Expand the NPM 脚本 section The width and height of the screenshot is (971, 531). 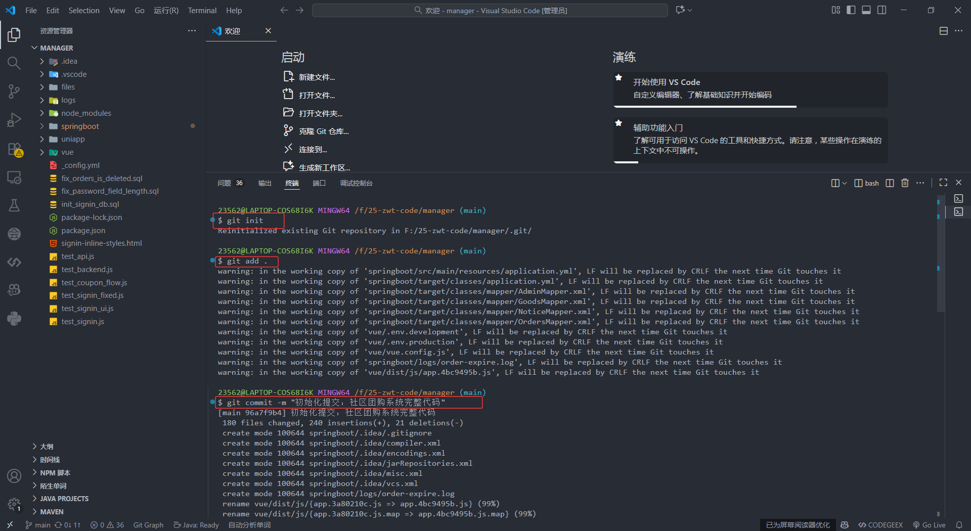(x=34, y=473)
